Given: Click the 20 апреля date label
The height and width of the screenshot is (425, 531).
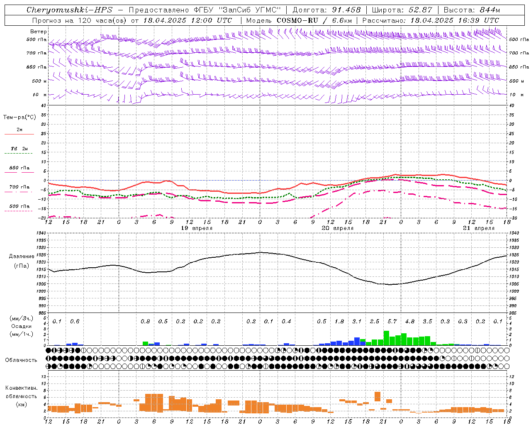Looking at the screenshot, I should point(338,228).
